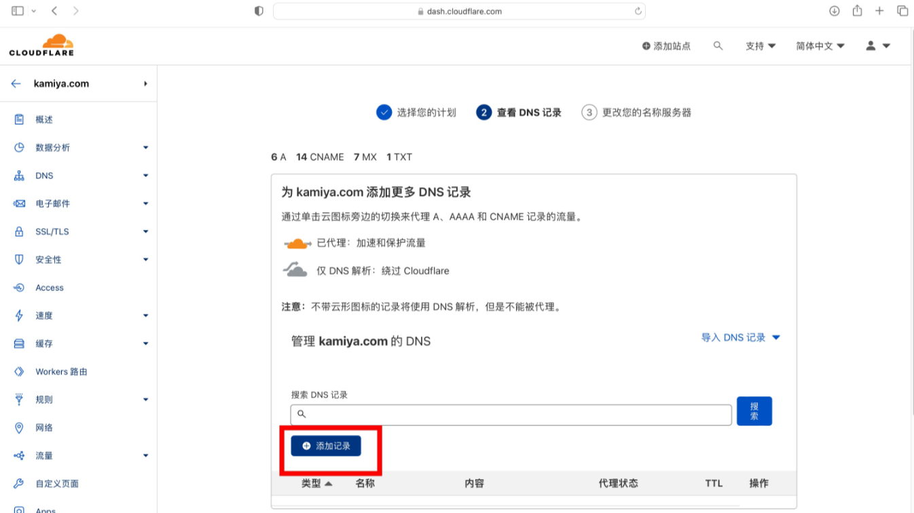The image size is (914, 513).
Task: Open Access in the sidebar
Action: pyautogui.click(x=50, y=288)
